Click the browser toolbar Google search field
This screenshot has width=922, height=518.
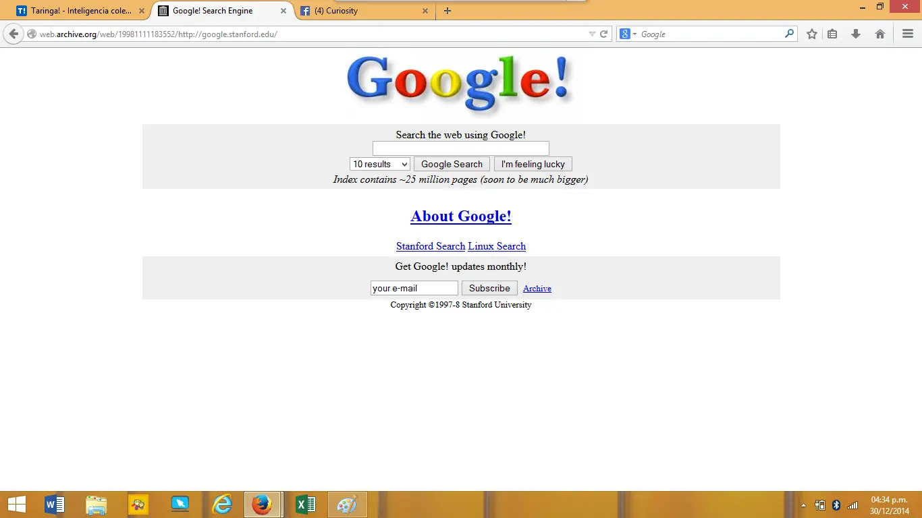[707, 34]
